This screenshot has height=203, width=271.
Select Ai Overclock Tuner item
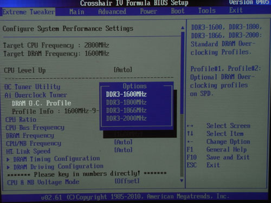click(x=36, y=95)
